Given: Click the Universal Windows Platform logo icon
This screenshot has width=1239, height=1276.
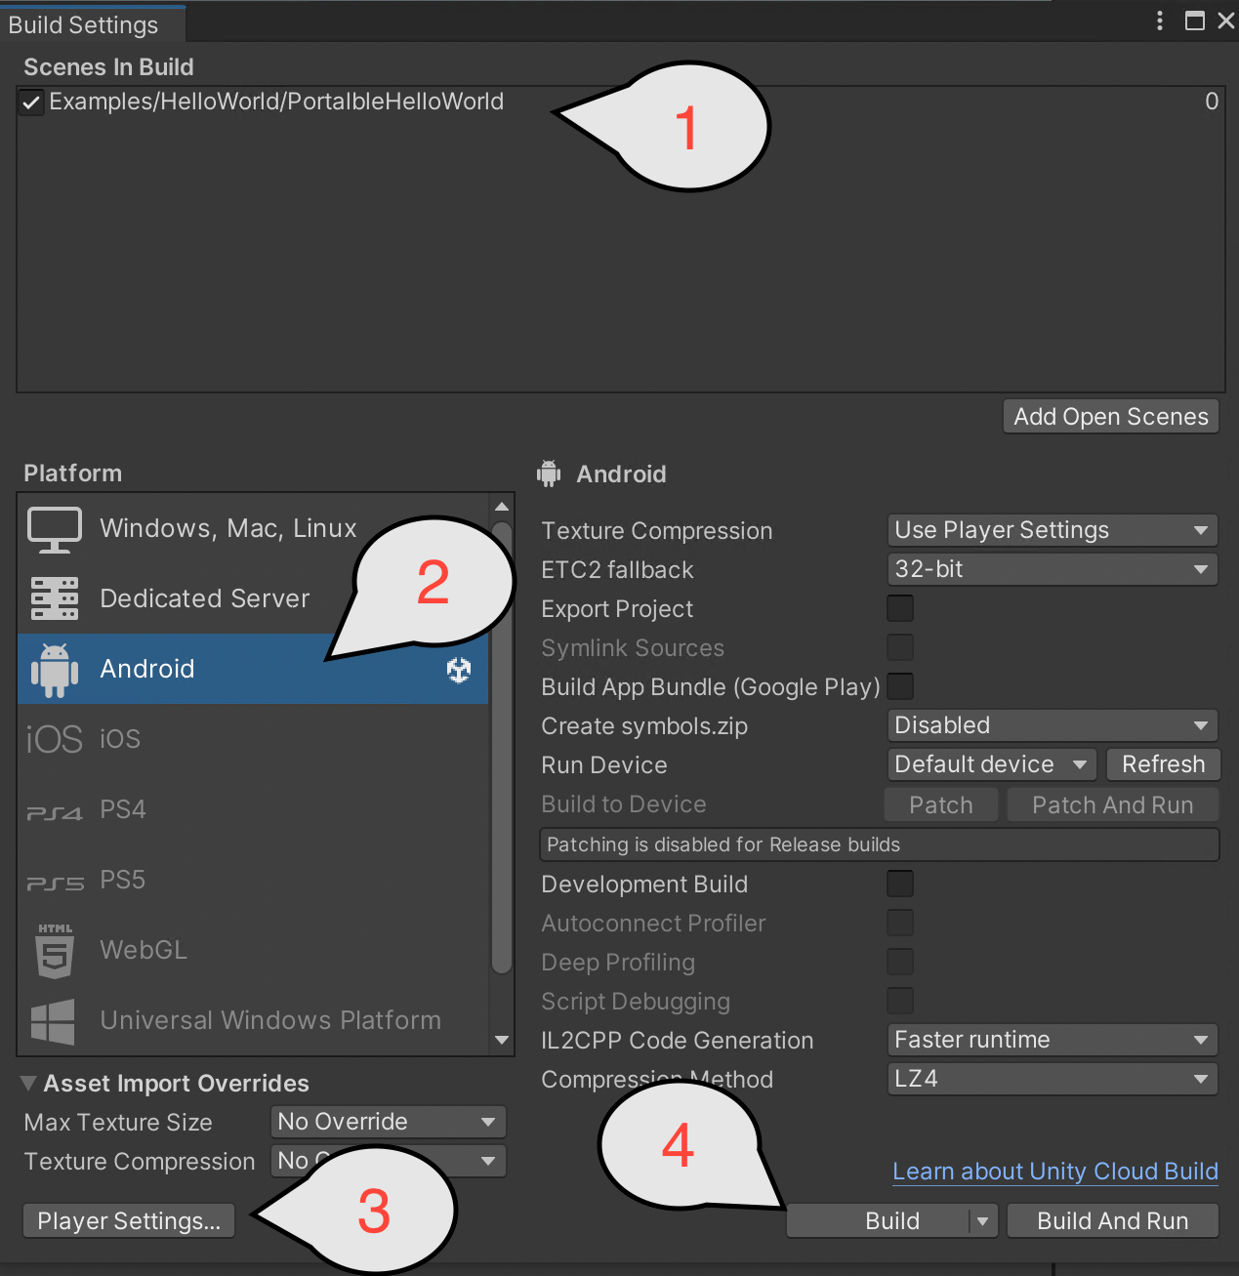Looking at the screenshot, I should click(53, 1021).
